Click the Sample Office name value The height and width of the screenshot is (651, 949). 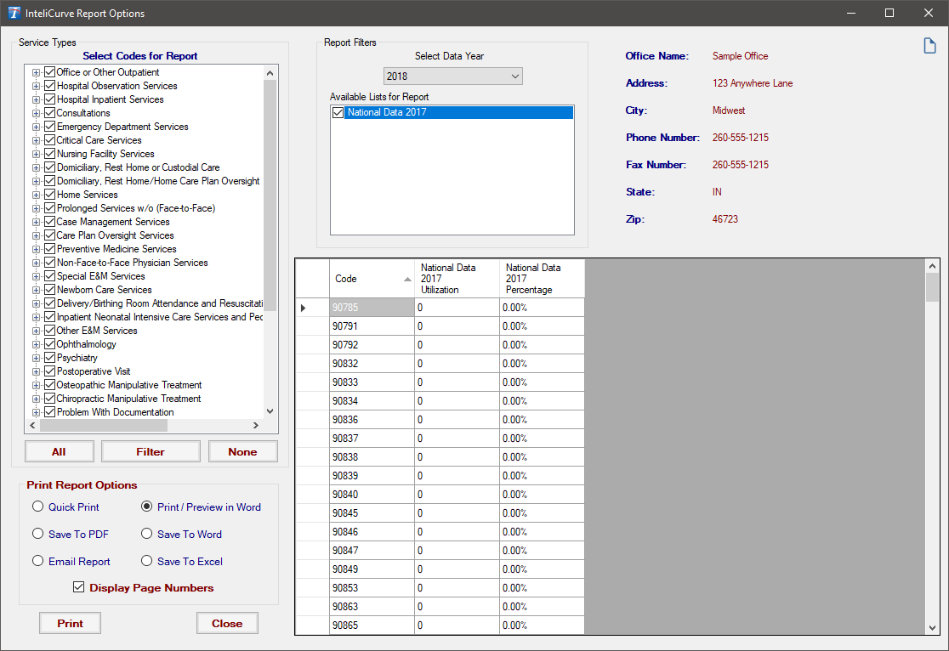tap(740, 56)
